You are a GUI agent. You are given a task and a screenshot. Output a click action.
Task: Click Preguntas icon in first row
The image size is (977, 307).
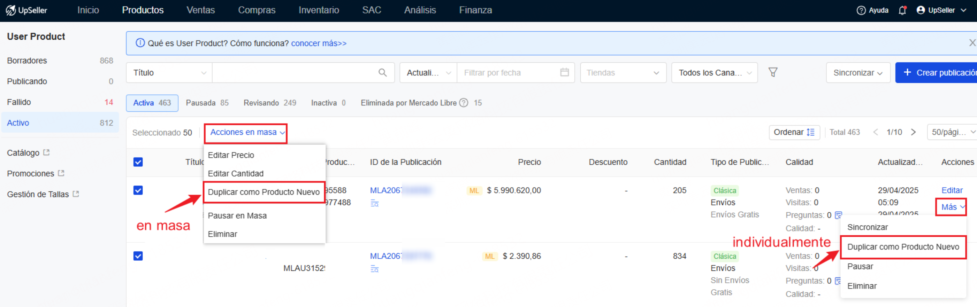pos(838,215)
